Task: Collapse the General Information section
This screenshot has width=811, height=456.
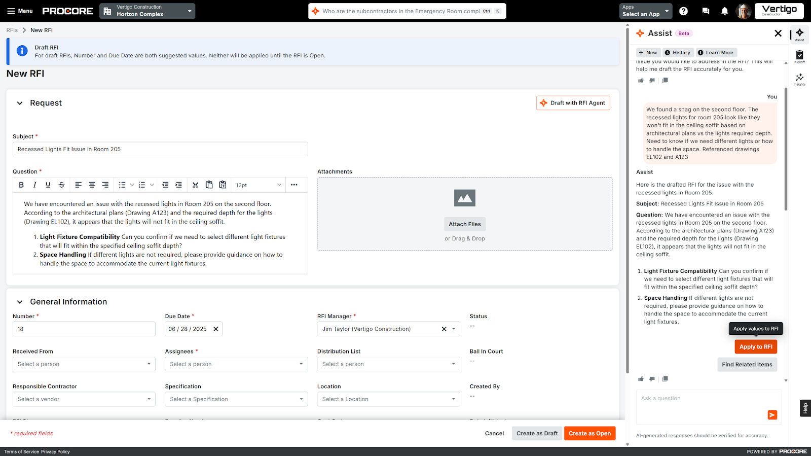Action: pos(20,302)
